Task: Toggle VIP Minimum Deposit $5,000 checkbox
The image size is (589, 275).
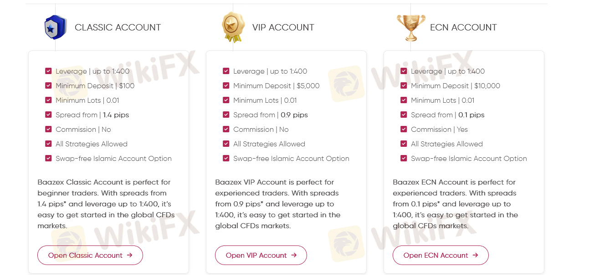Action: tap(226, 85)
